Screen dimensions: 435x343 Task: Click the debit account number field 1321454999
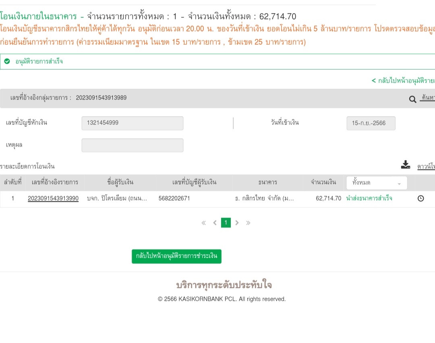pos(132,123)
